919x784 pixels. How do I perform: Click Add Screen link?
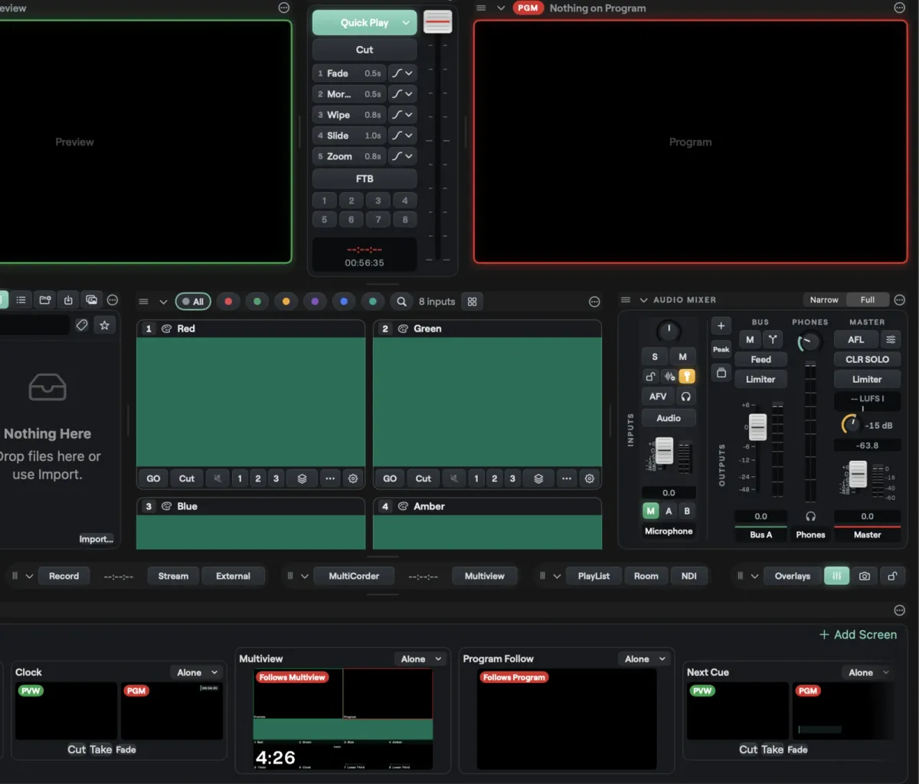858,635
